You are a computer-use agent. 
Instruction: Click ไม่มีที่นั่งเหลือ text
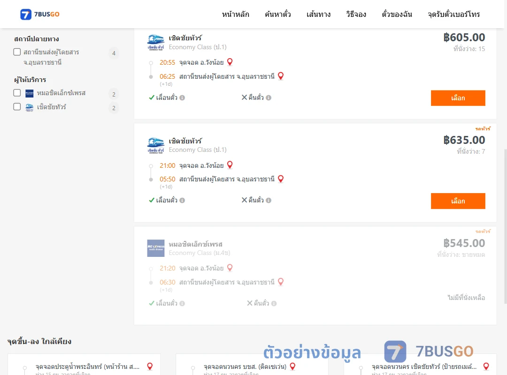466,298
